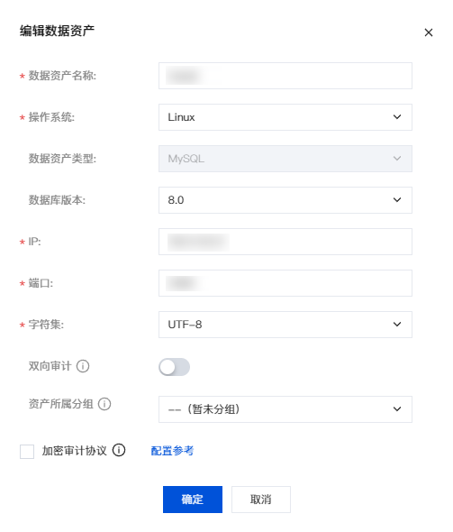Open the 8.0 database version dropdown
Viewport: 453px width, 532px height.
tap(285, 200)
